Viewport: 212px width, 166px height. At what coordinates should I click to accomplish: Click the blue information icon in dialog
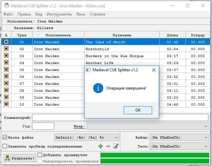pyautogui.click(x=98, y=88)
